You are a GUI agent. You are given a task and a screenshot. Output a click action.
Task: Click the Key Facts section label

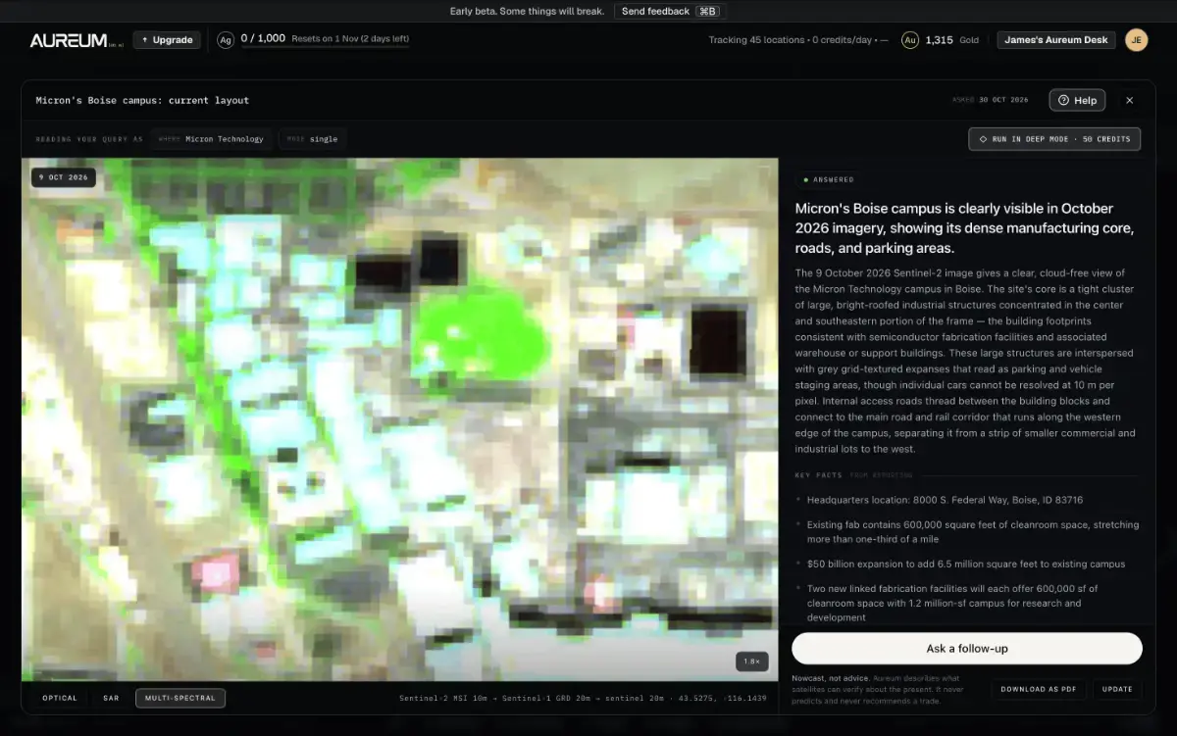coord(818,475)
